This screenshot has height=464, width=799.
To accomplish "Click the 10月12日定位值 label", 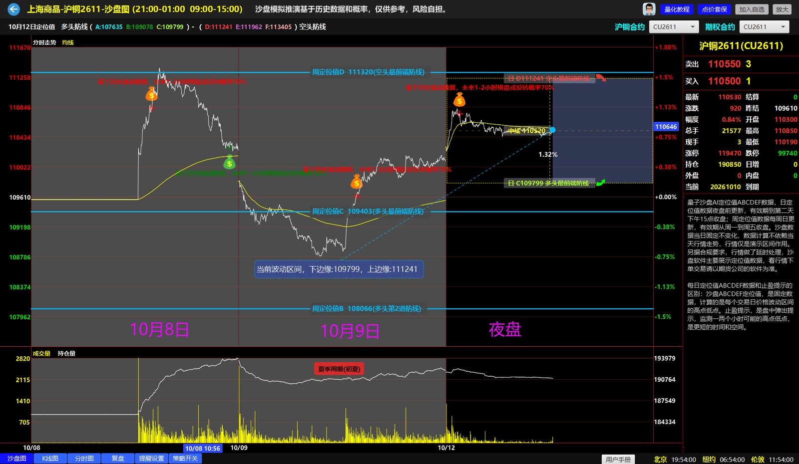I will pyautogui.click(x=32, y=27).
